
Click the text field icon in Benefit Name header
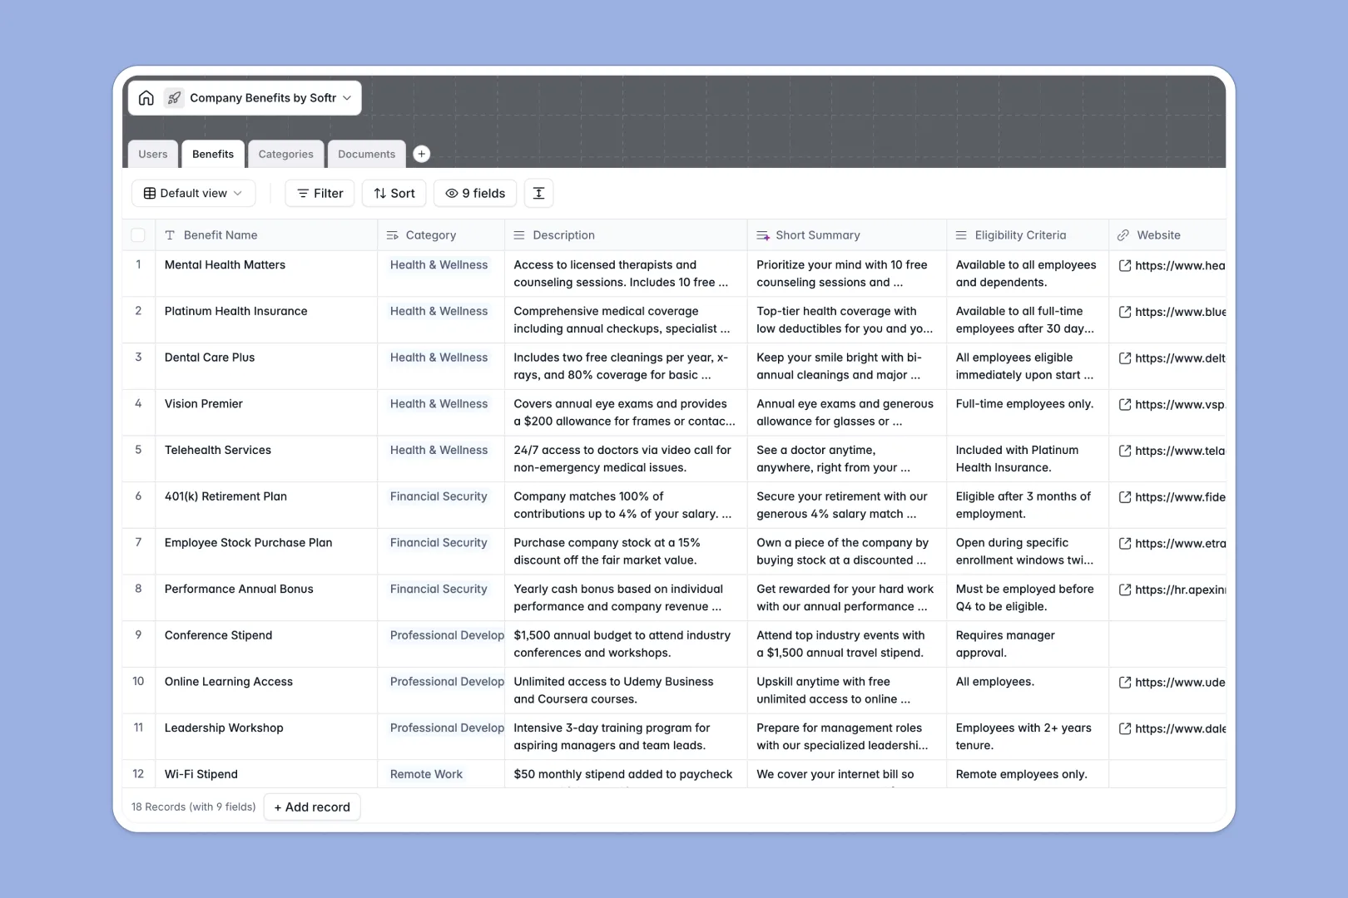169,235
